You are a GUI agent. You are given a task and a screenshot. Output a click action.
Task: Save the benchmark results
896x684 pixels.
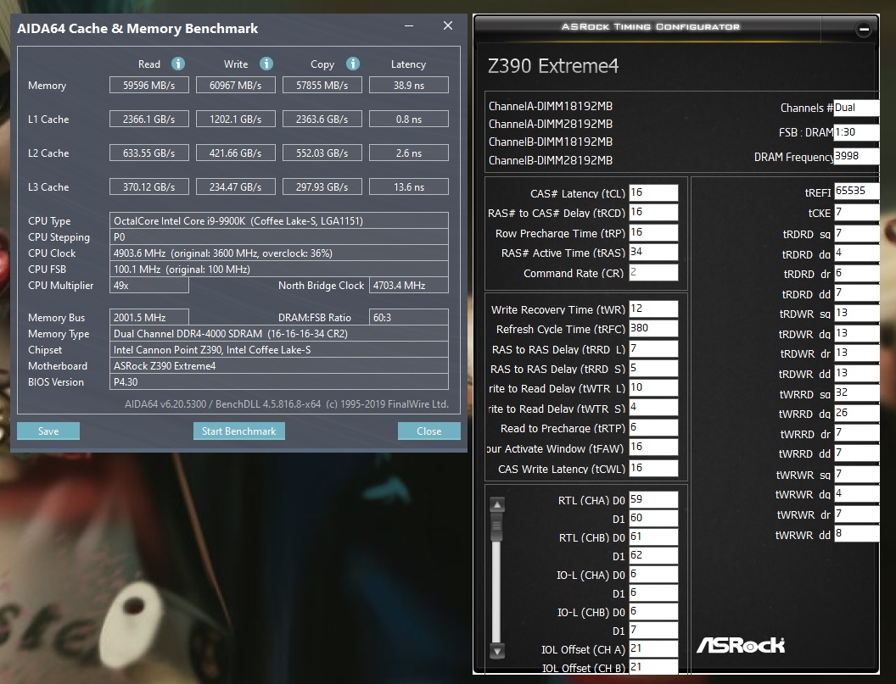[48, 431]
